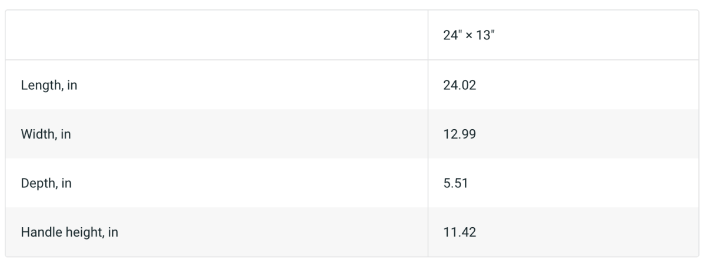
Task: Click the 24" part of the size header
Action: 452,35
